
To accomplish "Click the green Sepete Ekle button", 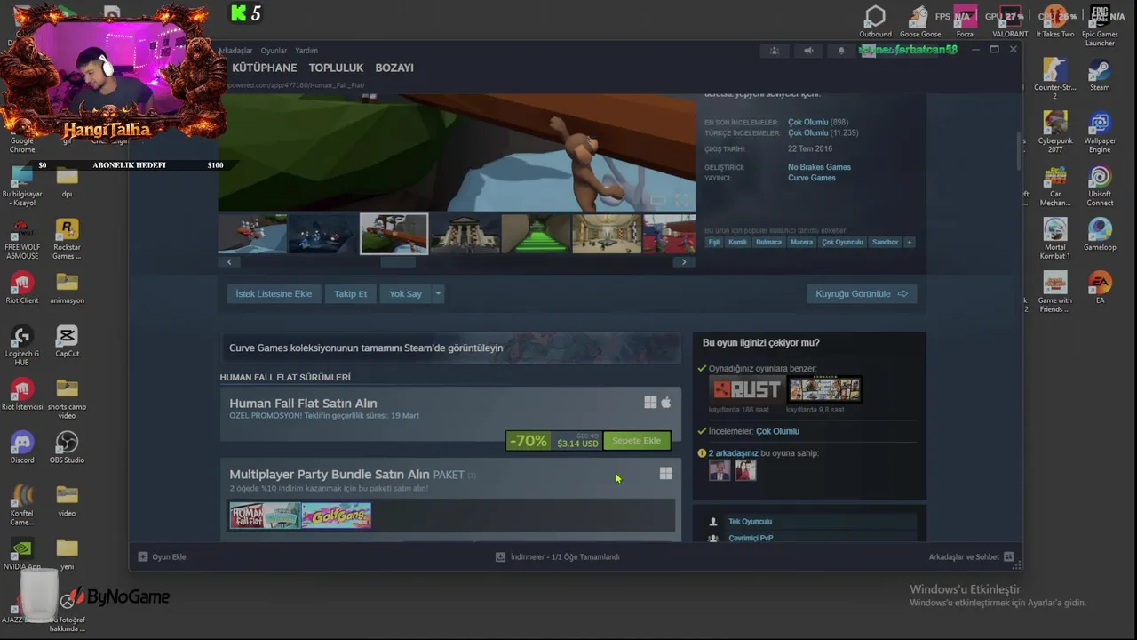I will [636, 441].
